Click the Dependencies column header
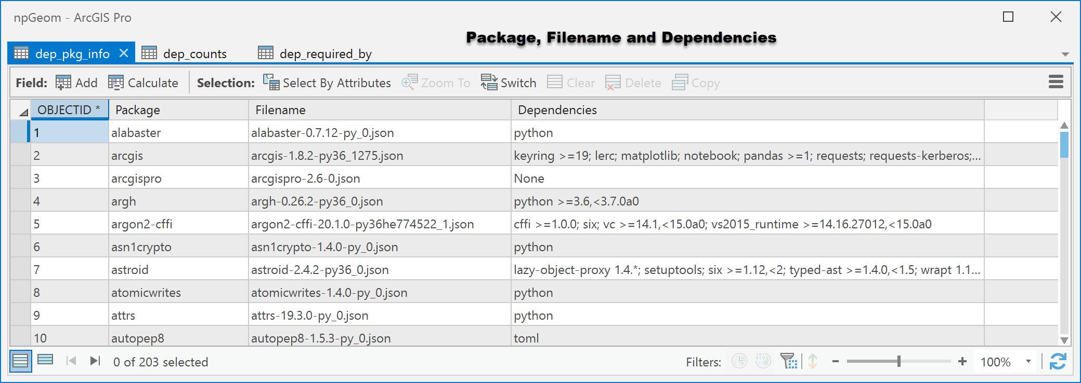1081x383 pixels. [748, 110]
